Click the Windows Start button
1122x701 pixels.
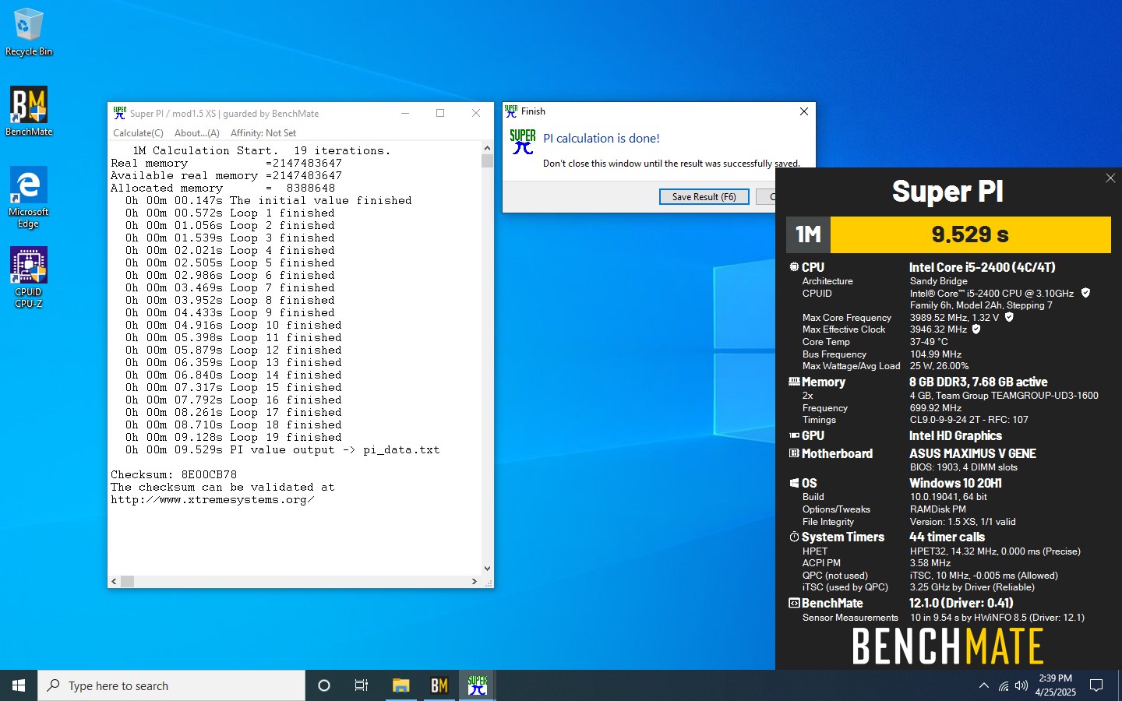point(19,685)
